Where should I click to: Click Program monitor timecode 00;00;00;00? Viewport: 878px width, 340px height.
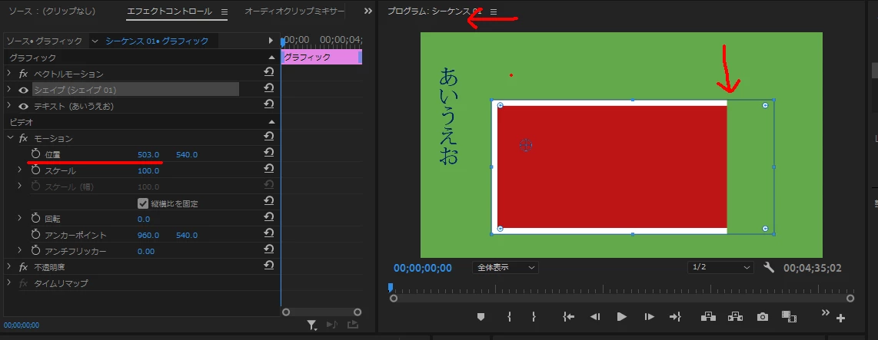(x=423, y=268)
